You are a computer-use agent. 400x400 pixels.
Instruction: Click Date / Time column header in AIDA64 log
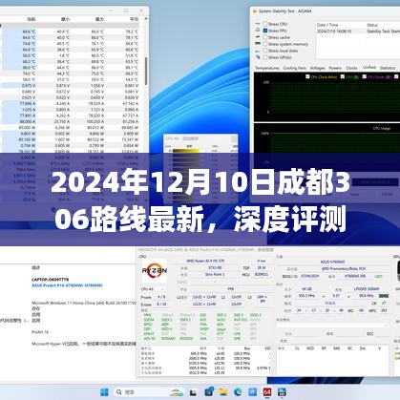click(327, 25)
